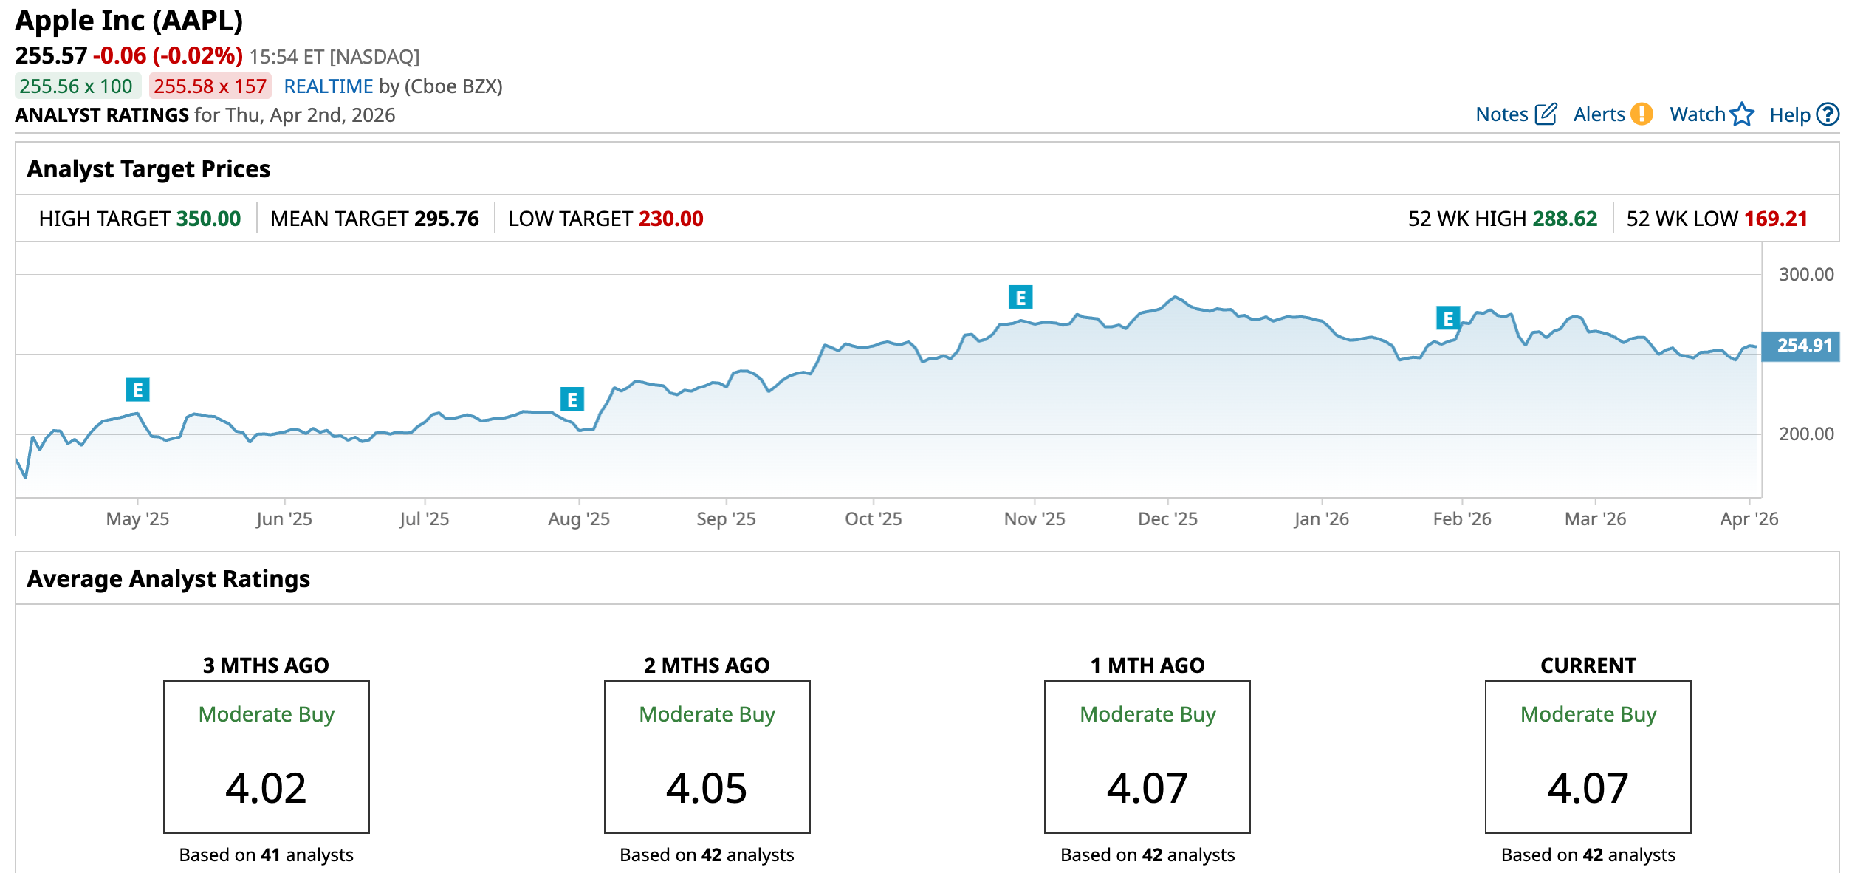1849x873 pixels.
Task: Click the REALTIME quote source link
Action: pyautogui.click(x=328, y=86)
